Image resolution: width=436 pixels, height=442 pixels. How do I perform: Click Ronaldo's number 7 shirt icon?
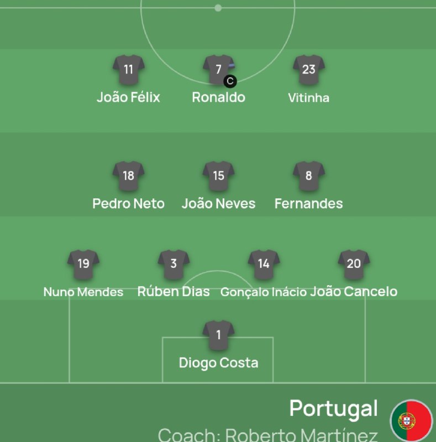[x=219, y=70]
